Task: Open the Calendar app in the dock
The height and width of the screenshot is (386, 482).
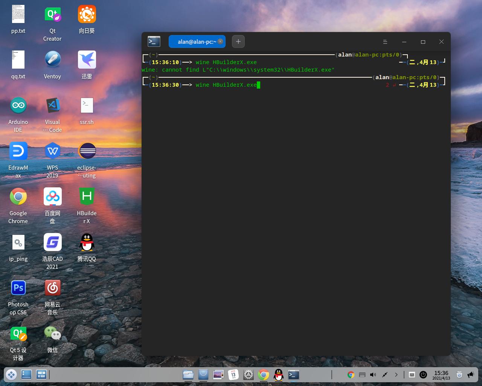Action: point(233,375)
